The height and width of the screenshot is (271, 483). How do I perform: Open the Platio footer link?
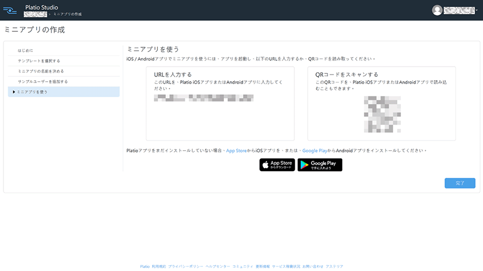[145, 266]
